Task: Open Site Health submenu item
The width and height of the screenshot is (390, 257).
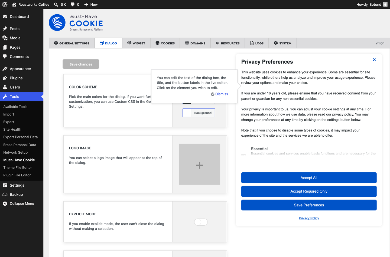Action: coord(12,129)
